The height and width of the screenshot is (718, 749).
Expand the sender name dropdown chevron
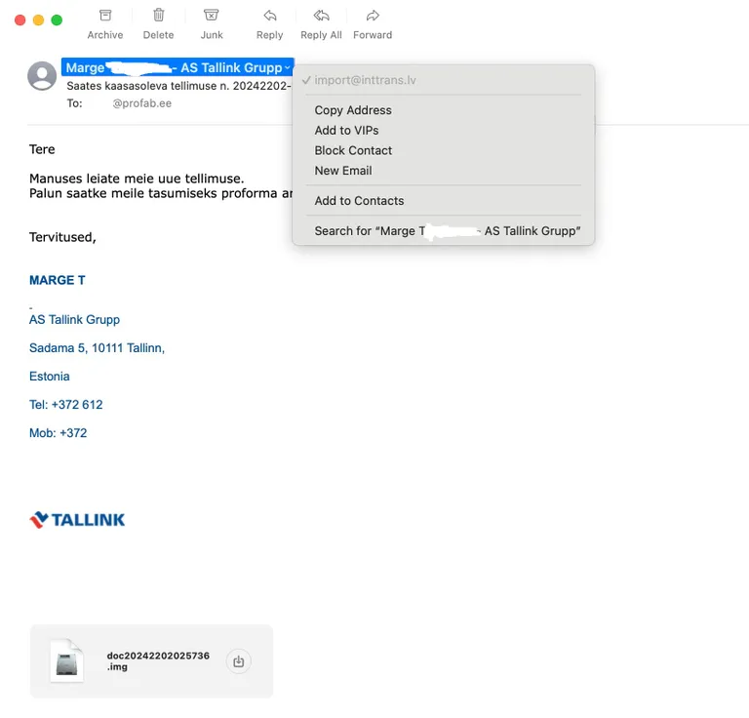pos(287,68)
